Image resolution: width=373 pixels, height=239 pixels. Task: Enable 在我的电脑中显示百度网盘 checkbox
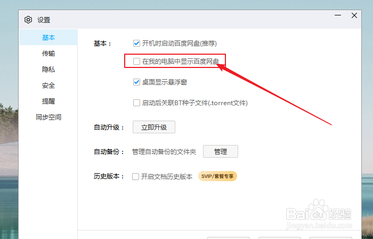[x=136, y=62]
